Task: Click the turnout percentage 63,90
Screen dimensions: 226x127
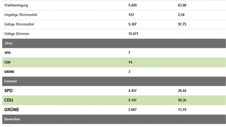Action: [x=182, y=5]
